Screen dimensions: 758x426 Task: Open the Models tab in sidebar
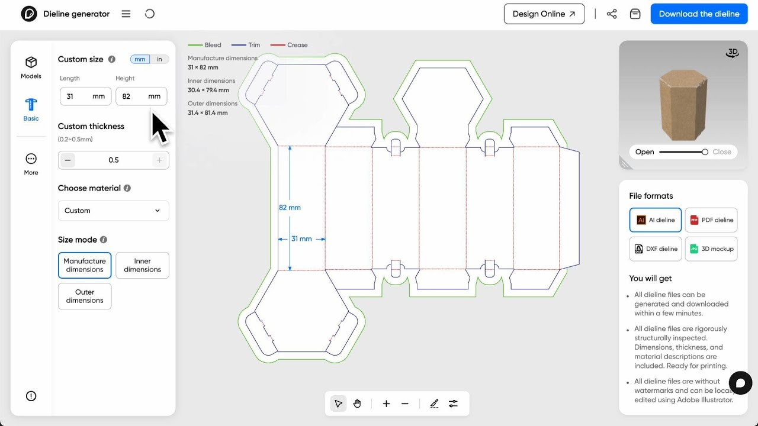[x=31, y=67]
